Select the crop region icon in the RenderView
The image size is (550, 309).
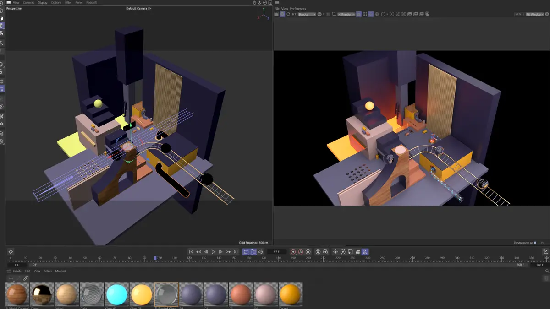point(334,14)
